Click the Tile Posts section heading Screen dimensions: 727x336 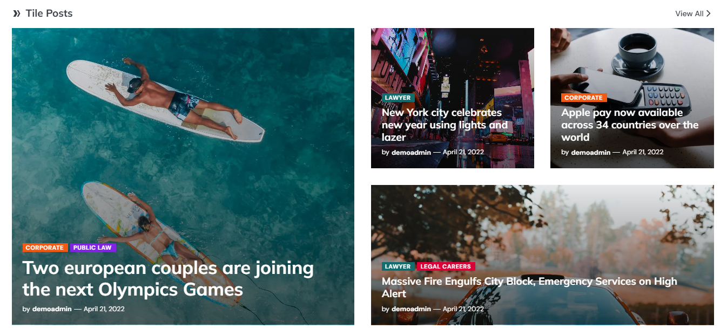click(49, 13)
